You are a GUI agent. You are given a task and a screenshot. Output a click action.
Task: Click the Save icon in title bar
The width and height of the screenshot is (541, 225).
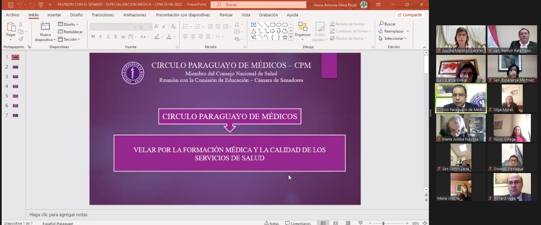click(11, 5)
